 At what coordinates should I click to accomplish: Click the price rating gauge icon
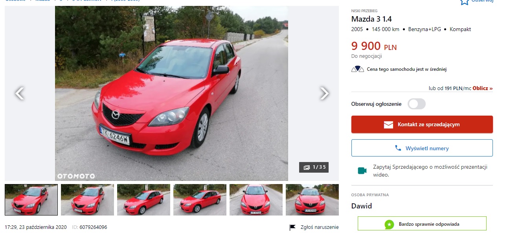pos(358,69)
